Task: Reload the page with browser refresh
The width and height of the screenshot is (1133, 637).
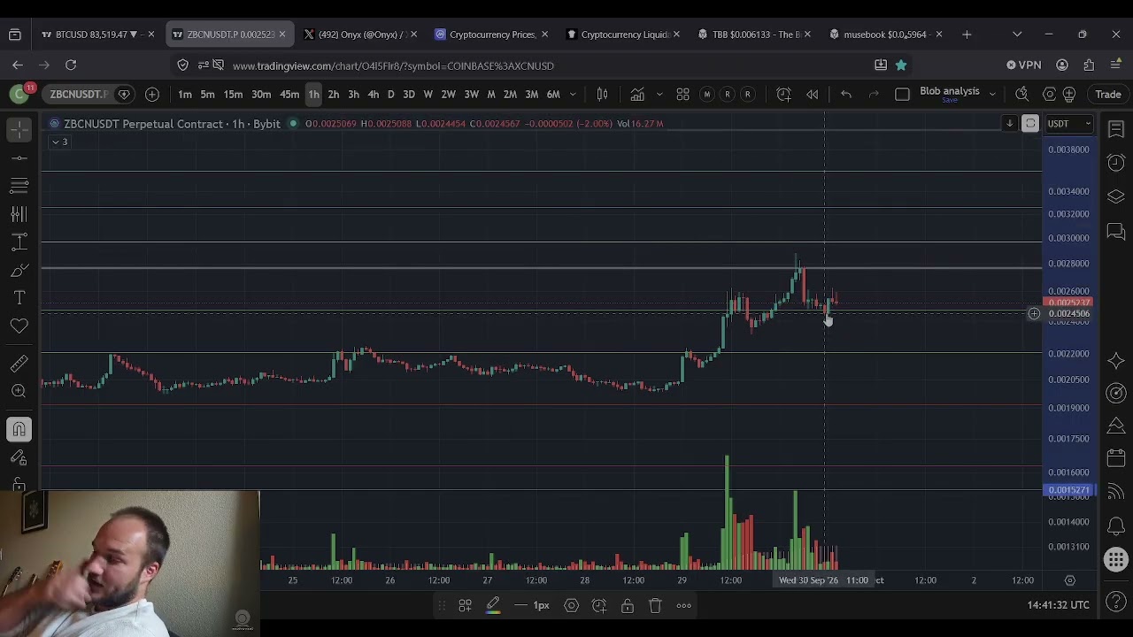Action: click(x=71, y=65)
